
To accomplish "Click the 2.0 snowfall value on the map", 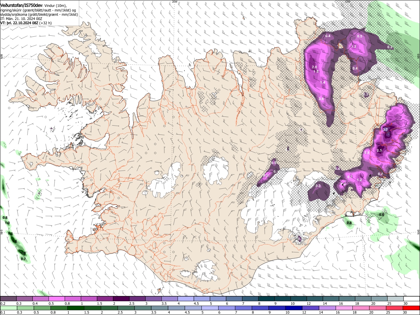I will coord(314,67).
